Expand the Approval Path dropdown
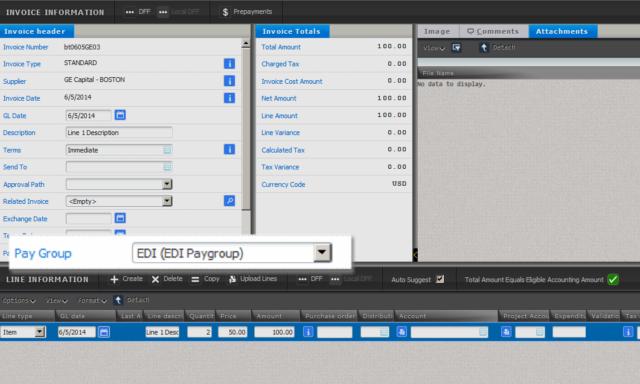Viewport: 640px width, 384px height. (167, 184)
